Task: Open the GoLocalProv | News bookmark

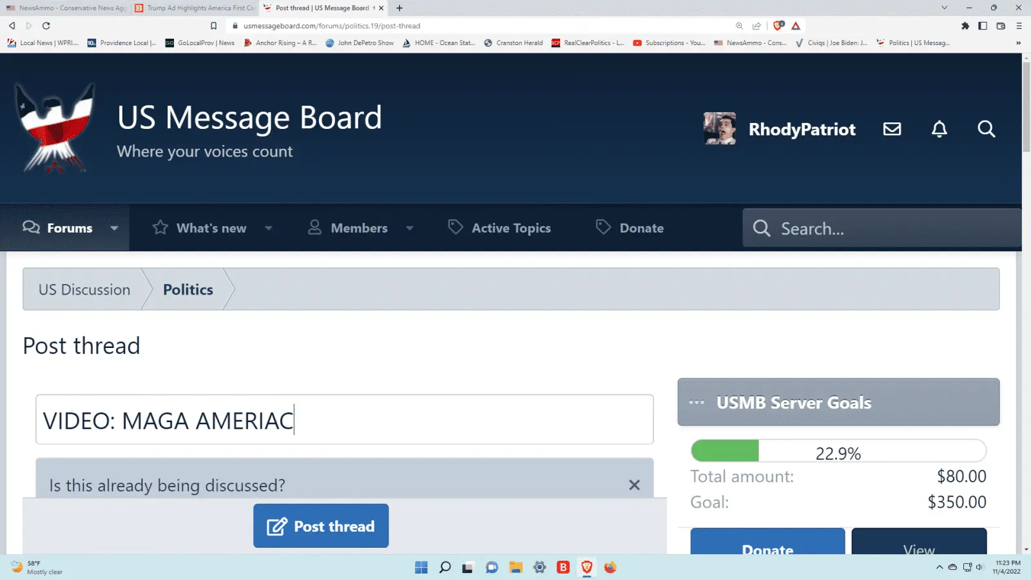Action: [200, 43]
